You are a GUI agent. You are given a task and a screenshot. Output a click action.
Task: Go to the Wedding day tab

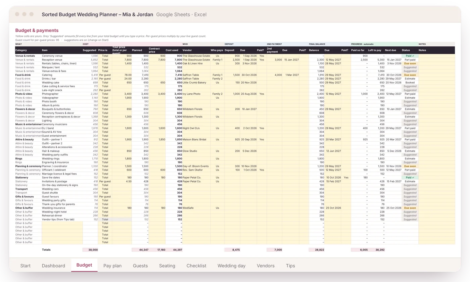[x=232, y=266]
